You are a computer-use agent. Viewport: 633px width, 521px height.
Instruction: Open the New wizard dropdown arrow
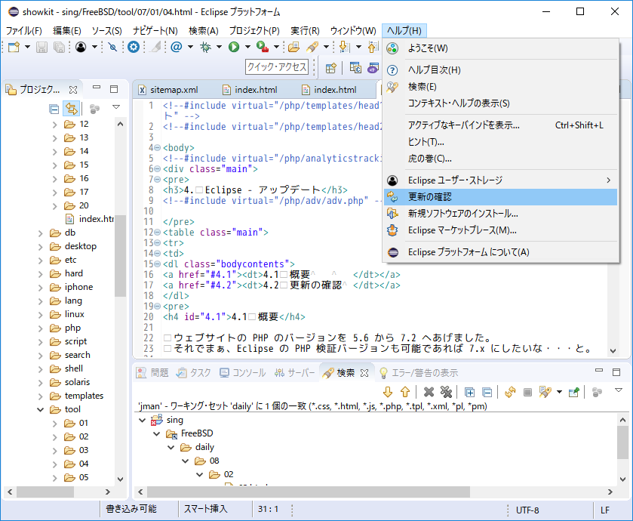coord(27,48)
